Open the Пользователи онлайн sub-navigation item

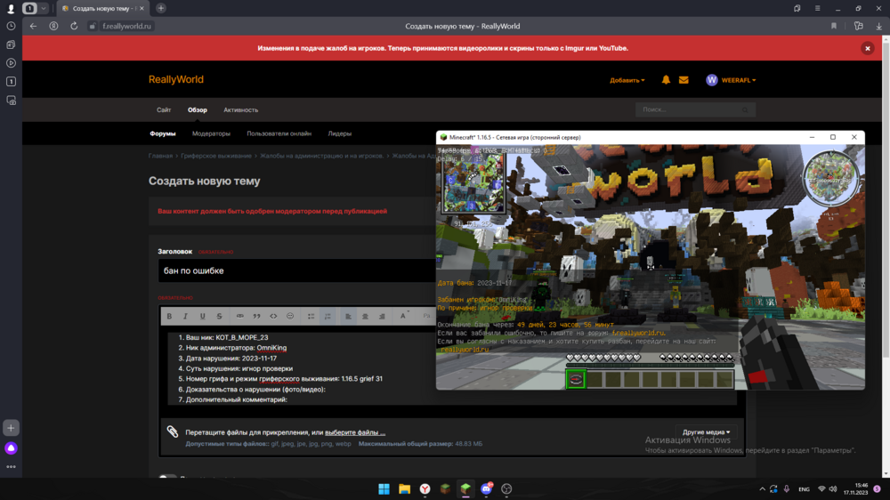pyautogui.click(x=279, y=134)
